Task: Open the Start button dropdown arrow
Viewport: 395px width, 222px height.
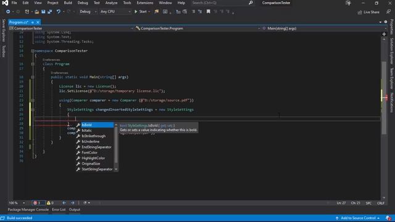Action: 149,12
